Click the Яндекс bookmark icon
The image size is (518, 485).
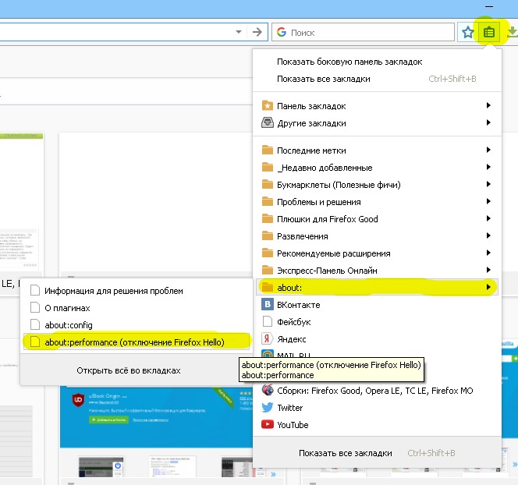268,338
